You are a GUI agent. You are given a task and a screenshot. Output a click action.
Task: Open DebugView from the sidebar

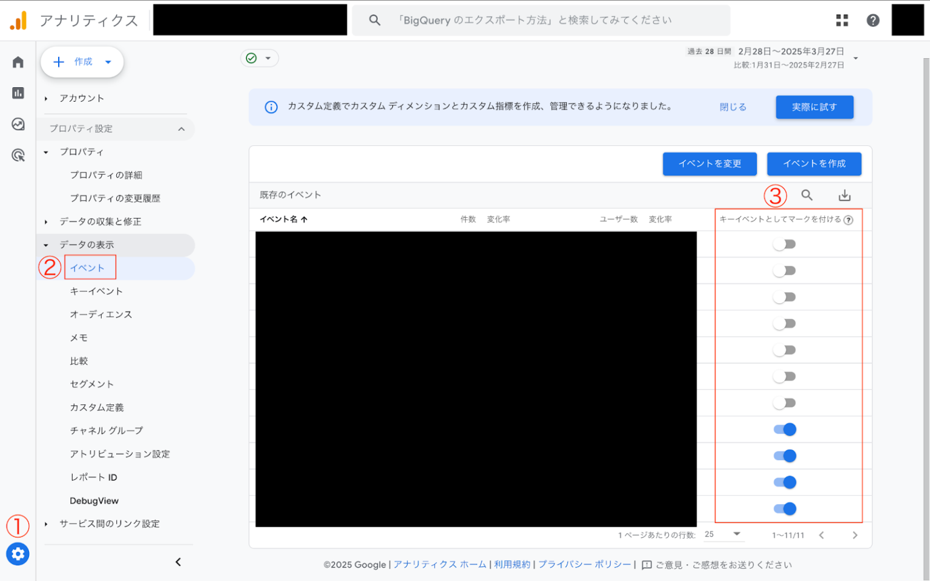click(94, 501)
